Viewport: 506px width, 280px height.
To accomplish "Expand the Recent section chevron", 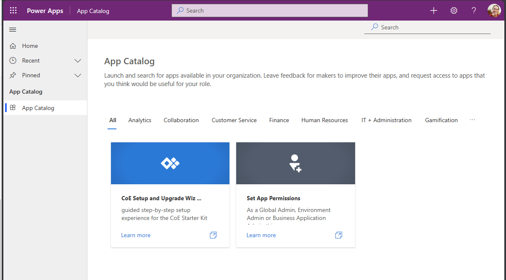I will pos(77,60).
